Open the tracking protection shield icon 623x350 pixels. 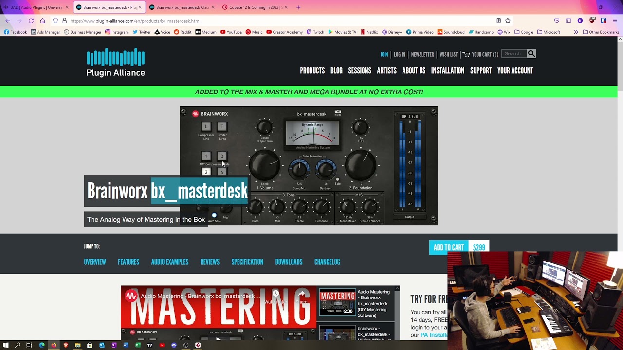(55, 21)
